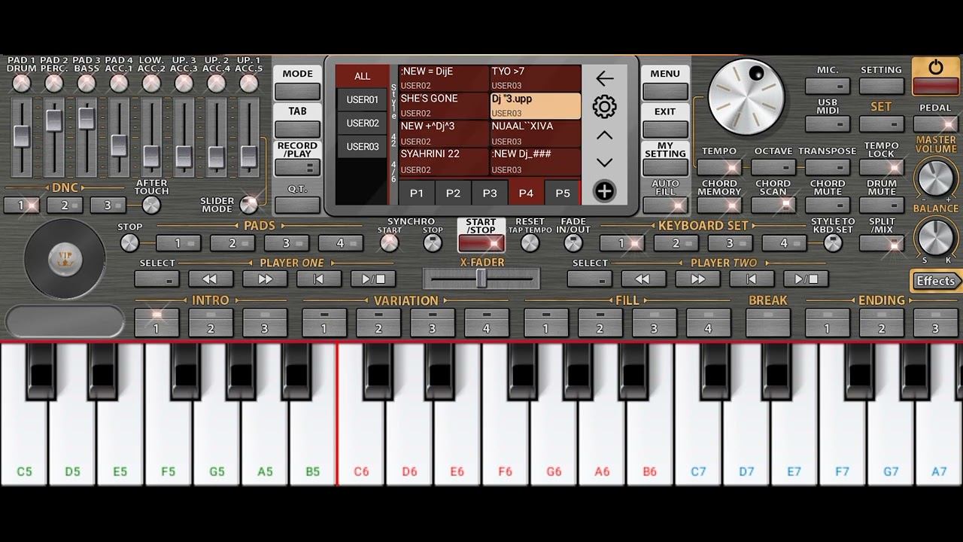Tap the PAD 1 DRUM knob
The width and height of the screenshot is (963, 542).
click(x=21, y=84)
